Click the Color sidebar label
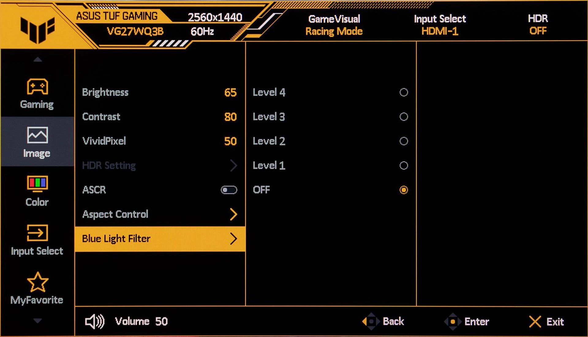 point(37,202)
